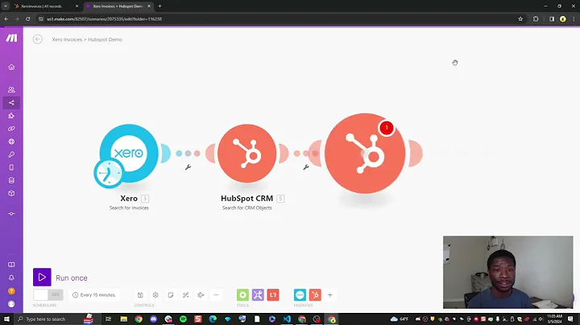Select the Xero Invoices Hubspot Demo tab
580x325 pixels.
[118, 6]
